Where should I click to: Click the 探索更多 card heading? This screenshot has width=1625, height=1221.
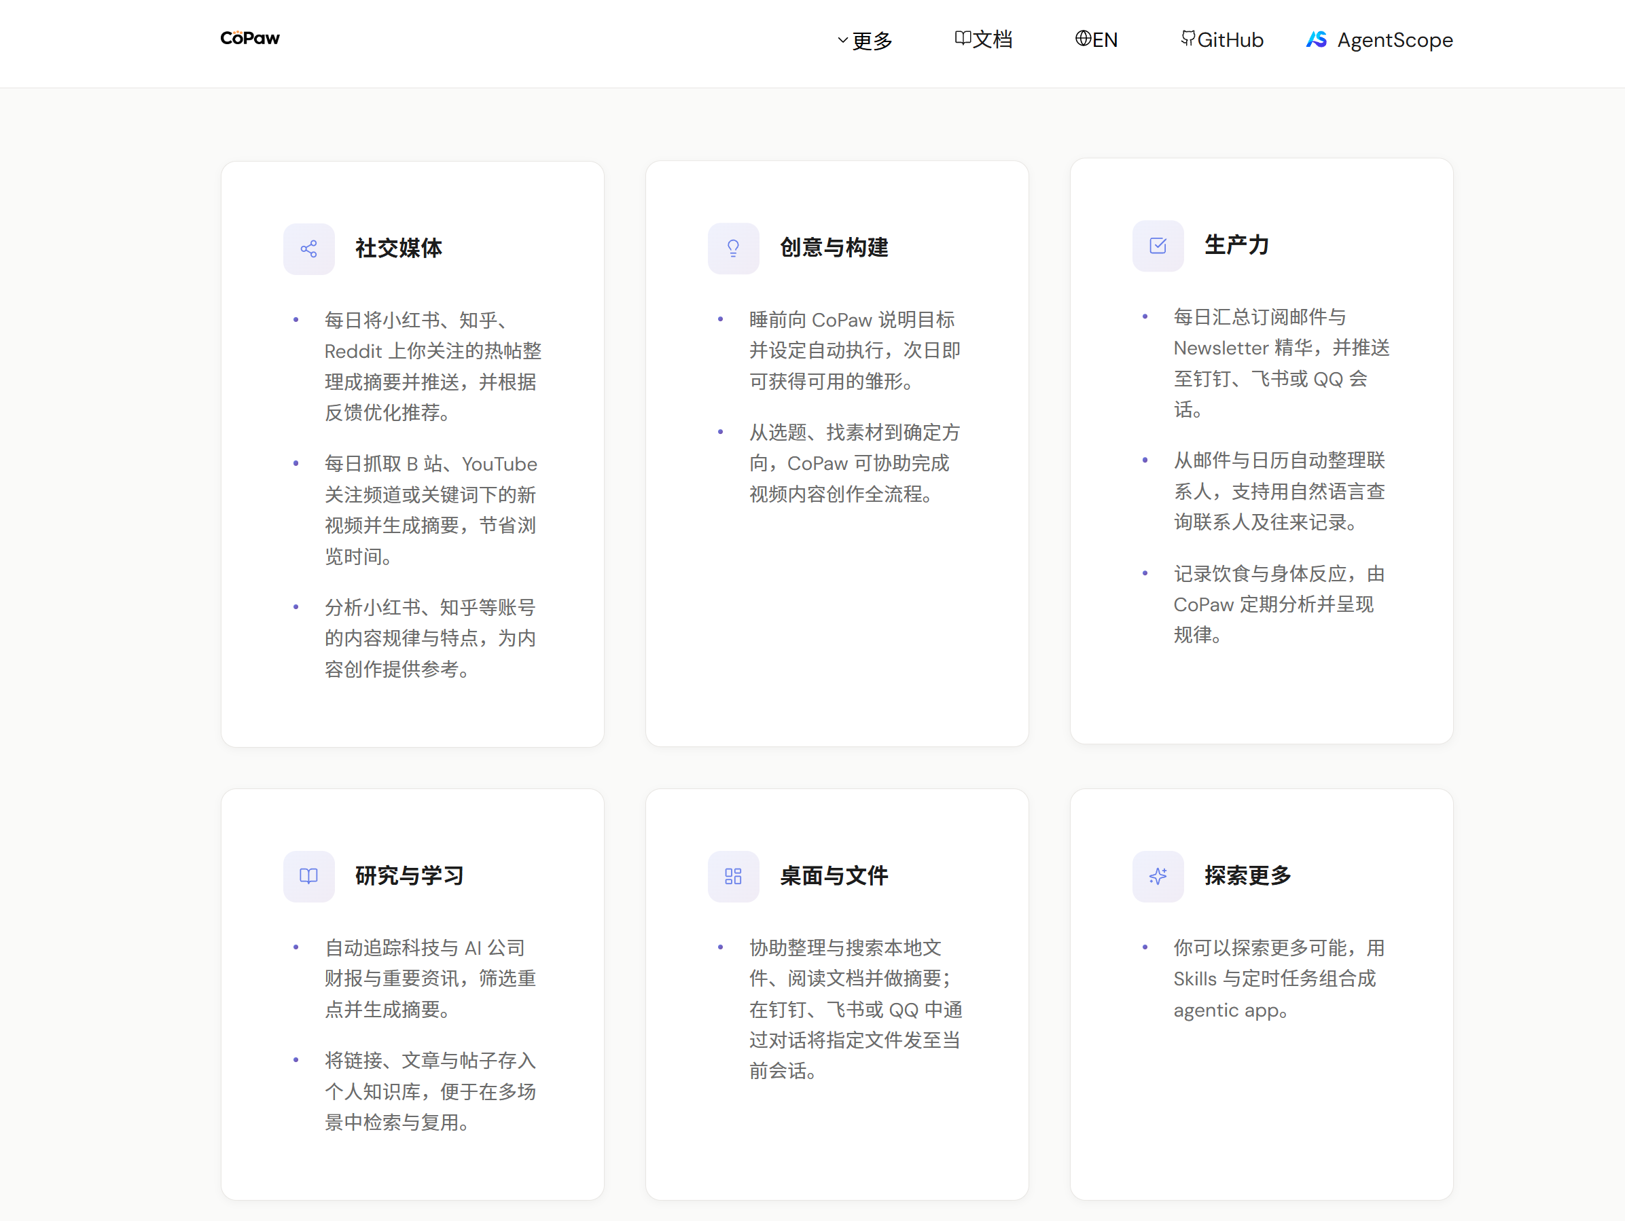click(1247, 875)
